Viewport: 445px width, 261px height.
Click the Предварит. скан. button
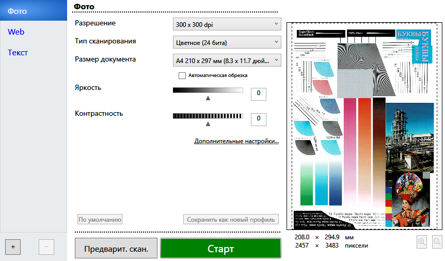(x=116, y=249)
